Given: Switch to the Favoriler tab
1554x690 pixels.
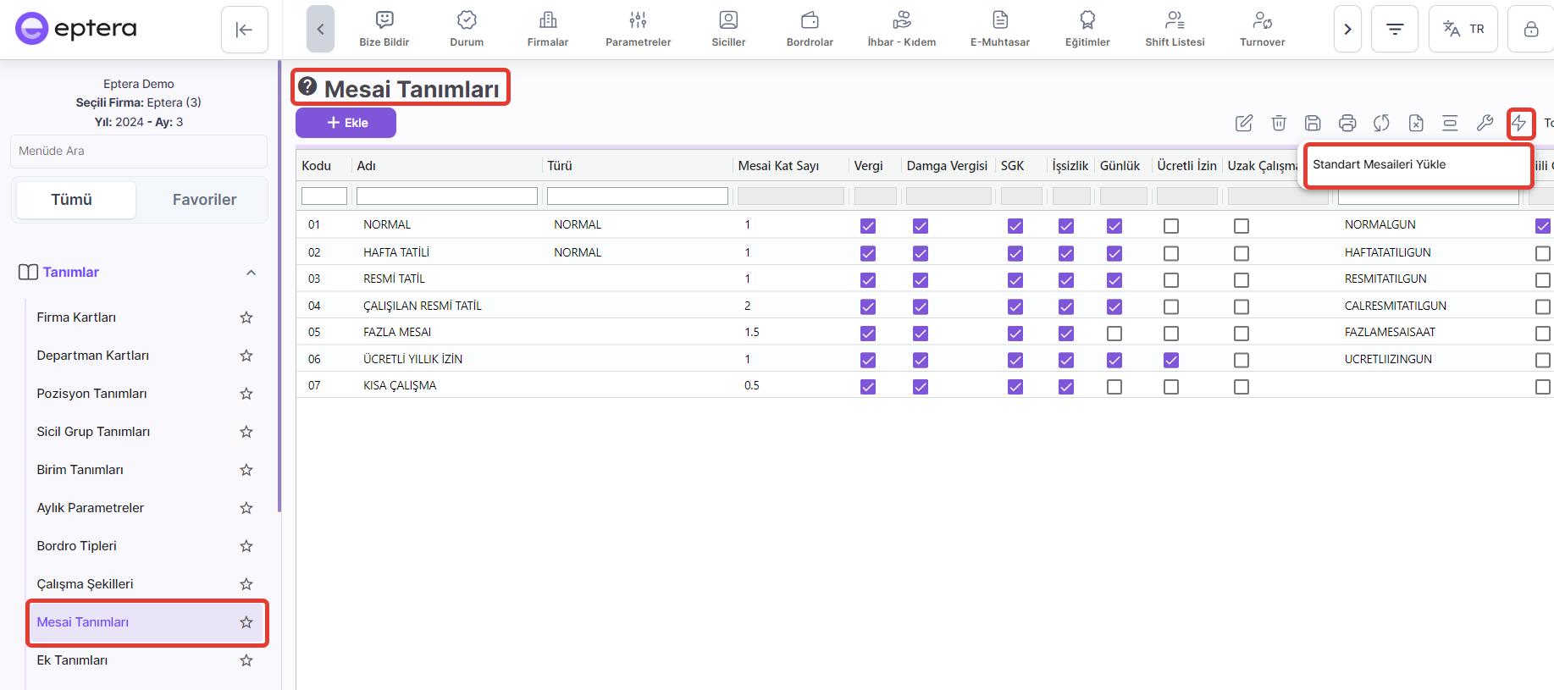Looking at the screenshot, I should pyautogui.click(x=204, y=200).
